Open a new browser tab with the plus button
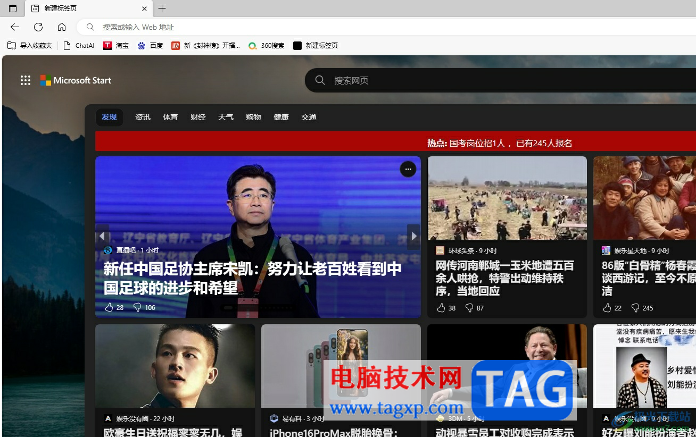The image size is (696, 437). pos(162,9)
